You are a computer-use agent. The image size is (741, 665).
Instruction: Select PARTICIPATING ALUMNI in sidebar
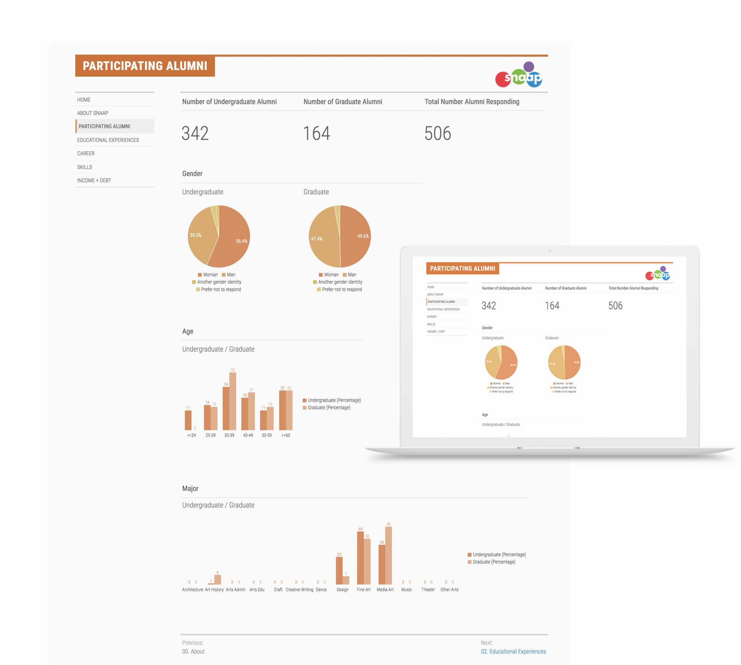pyautogui.click(x=104, y=126)
